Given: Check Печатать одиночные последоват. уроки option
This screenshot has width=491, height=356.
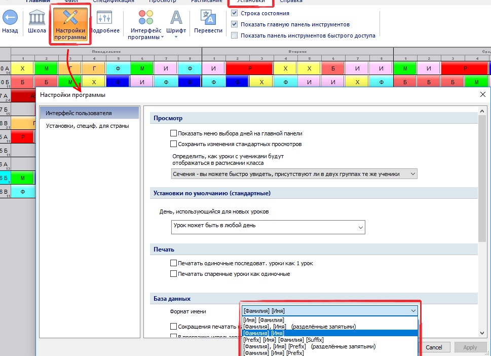Looking at the screenshot, I should click(173, 263).
